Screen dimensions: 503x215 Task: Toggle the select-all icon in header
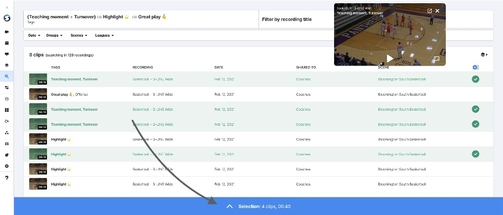(475, 67)
